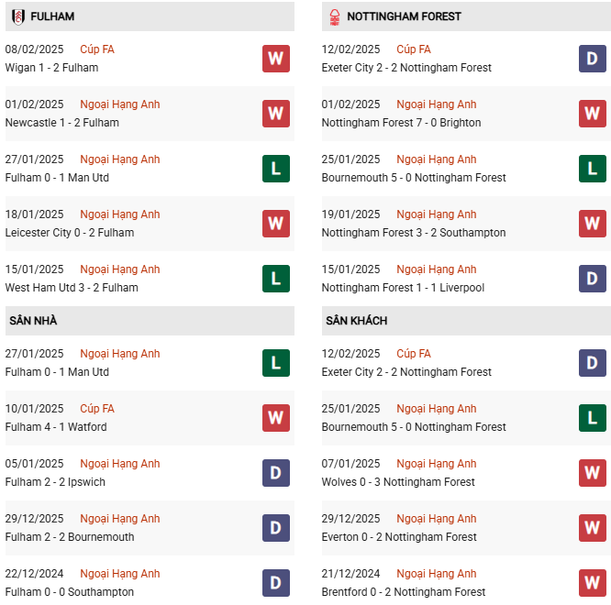Image resolution: width=611 pixels, height=605 pixels.
Task: Click D badge for Nottingham Forest 1 - 1 Liverpool
Action: pyautogui.click(x=592, y=279)
